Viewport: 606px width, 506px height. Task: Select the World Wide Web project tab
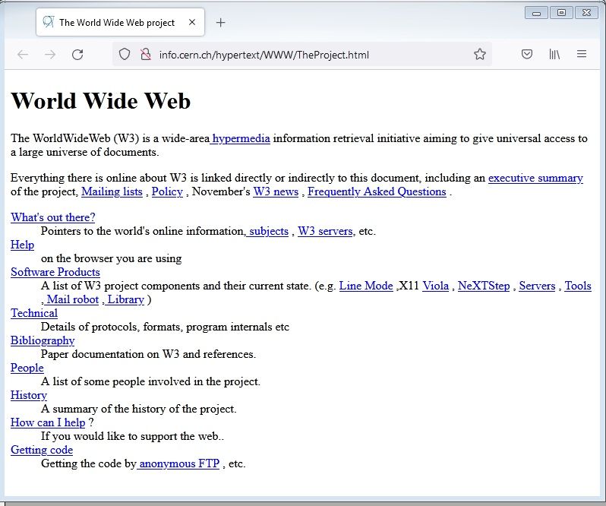pyautogui.click(x=114, y=23)
